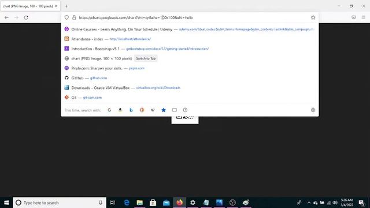Open the Udemy Online Courses suggestion

[190, 29]
